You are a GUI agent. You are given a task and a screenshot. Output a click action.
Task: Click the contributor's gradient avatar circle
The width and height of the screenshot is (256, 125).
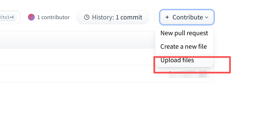[x=31, y=17]
